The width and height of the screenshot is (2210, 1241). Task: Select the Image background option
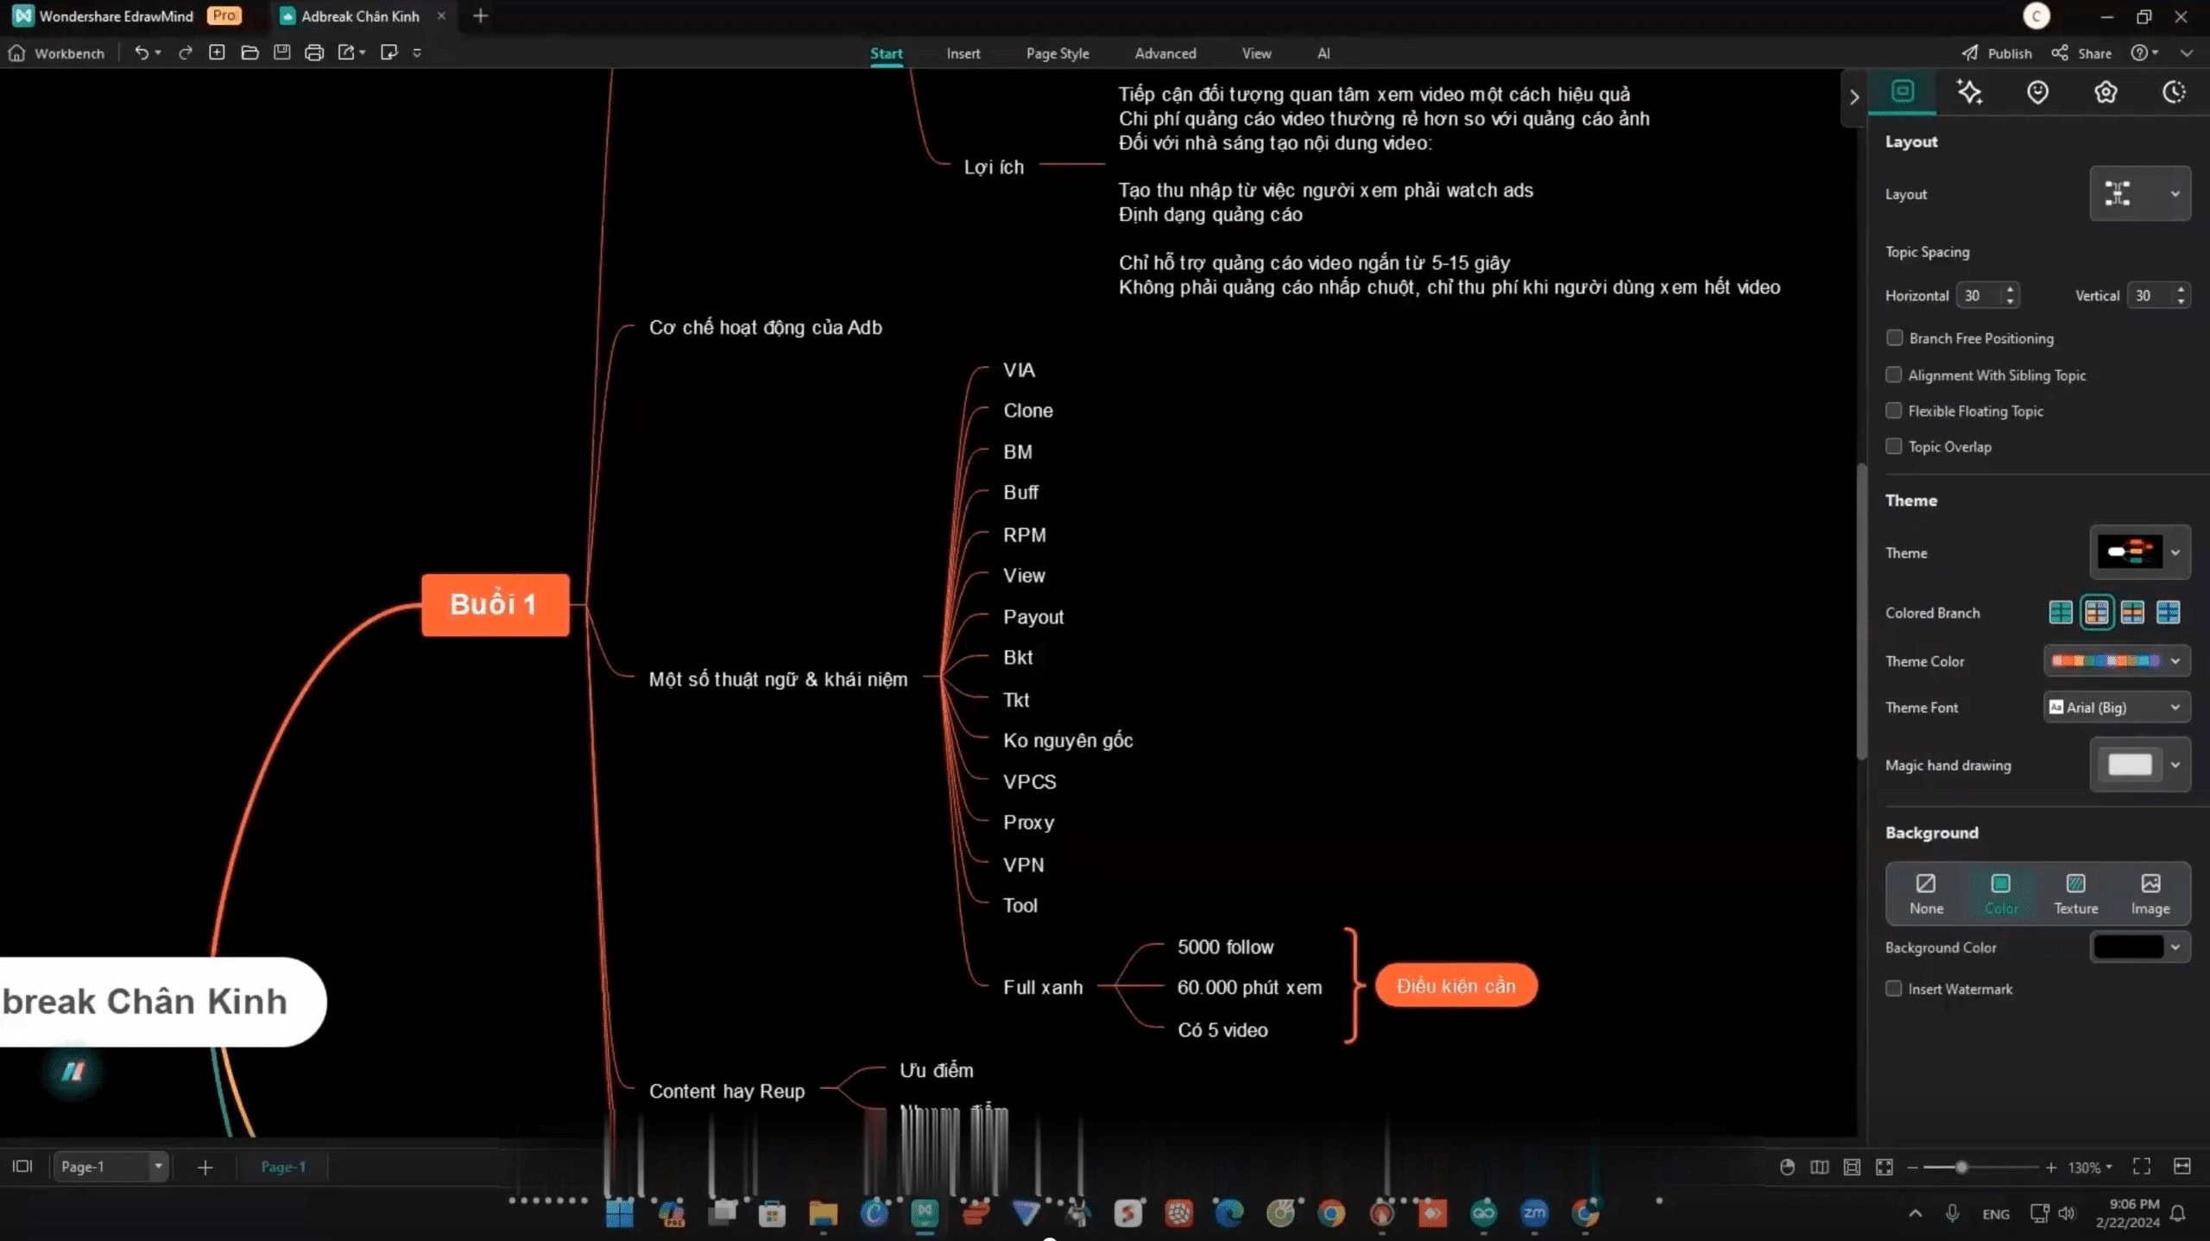[x=2150, y=893]
